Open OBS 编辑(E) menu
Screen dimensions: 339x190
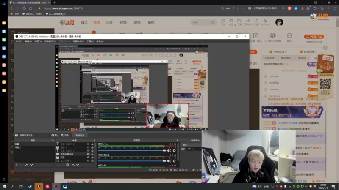point(28,41)
